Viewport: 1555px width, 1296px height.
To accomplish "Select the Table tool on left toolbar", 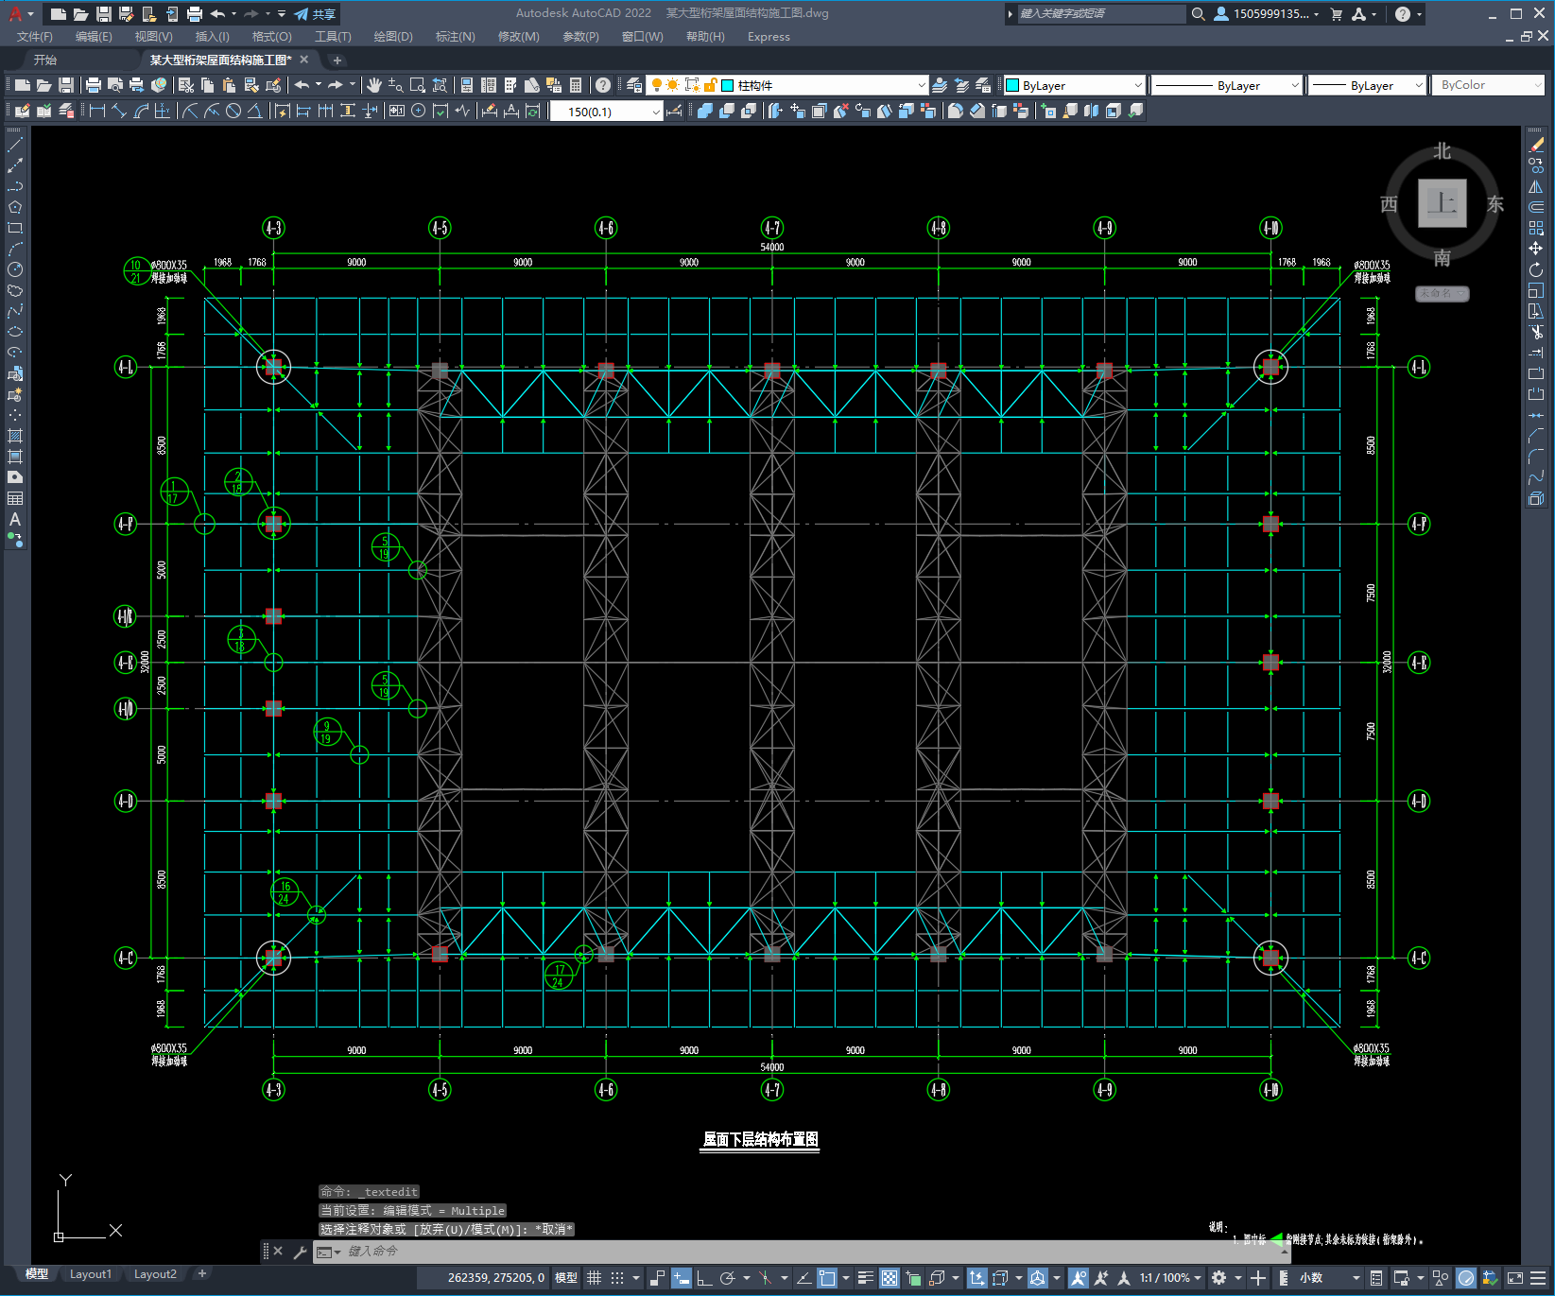I will [15, 498].
